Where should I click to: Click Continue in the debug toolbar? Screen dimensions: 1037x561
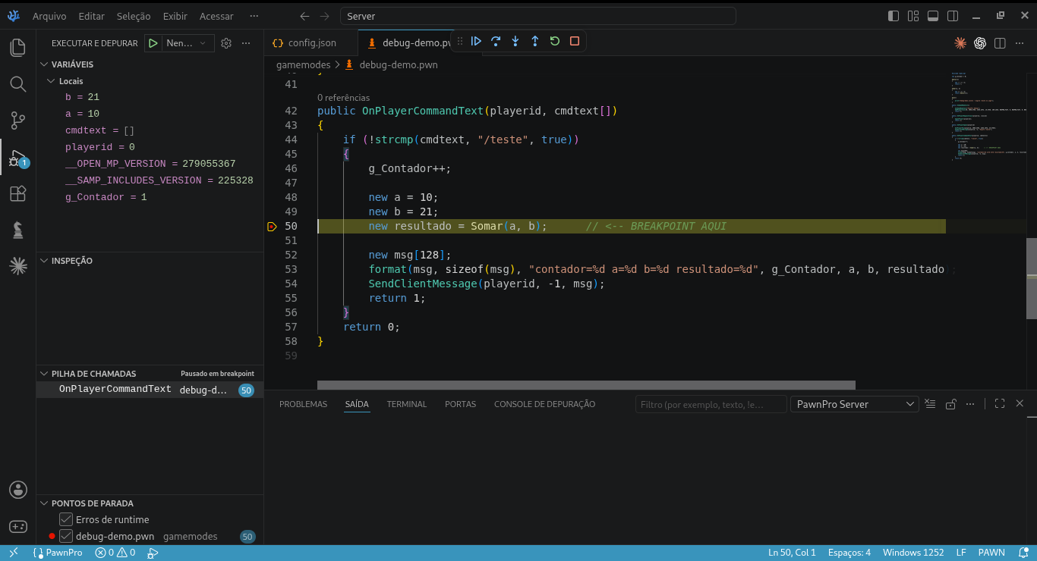coord(476,42)
